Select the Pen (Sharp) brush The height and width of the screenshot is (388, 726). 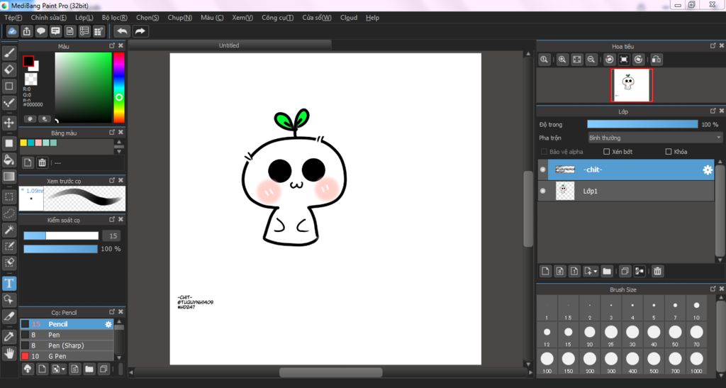click(x=66, y=345)
